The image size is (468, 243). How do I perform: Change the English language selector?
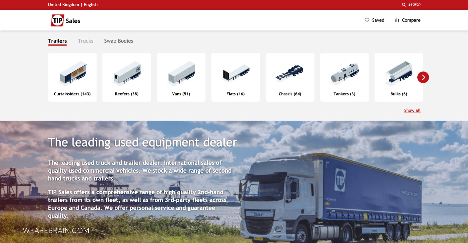point(91,5)
